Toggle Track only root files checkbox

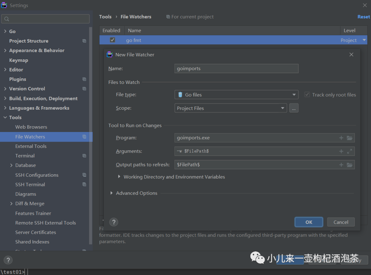(x=307, y=95)
